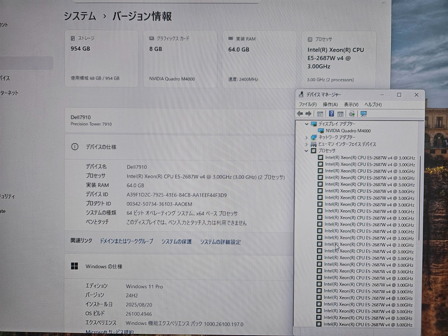Open the プロセッサ Xeon card
This screenshot has width=448, height=336.
point(339,60)
